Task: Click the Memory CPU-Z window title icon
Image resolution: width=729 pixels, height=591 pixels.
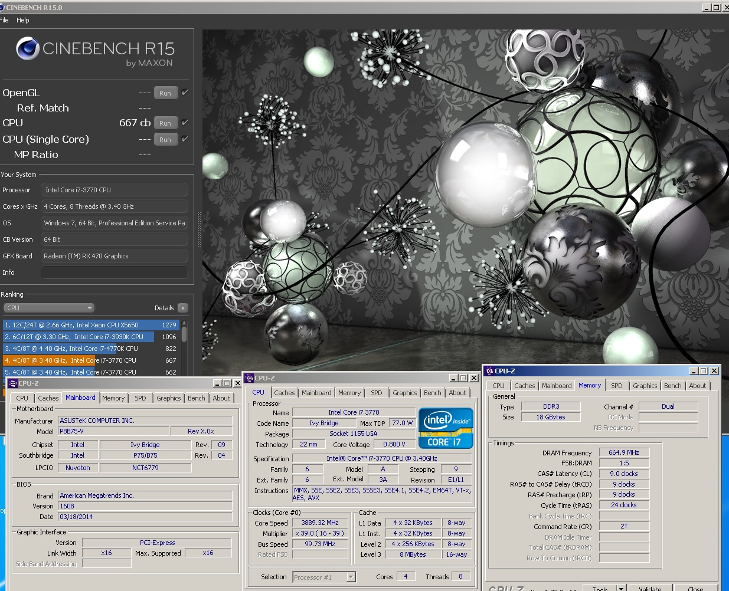Action: (x=489, y=371)
